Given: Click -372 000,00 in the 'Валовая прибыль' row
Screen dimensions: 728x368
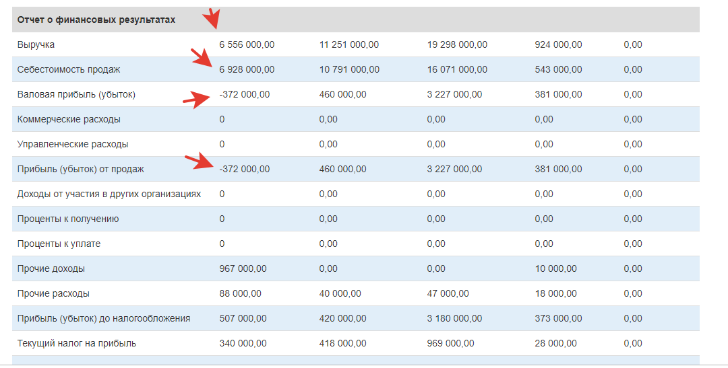Looking at the screenshot, I should (244, 95).
